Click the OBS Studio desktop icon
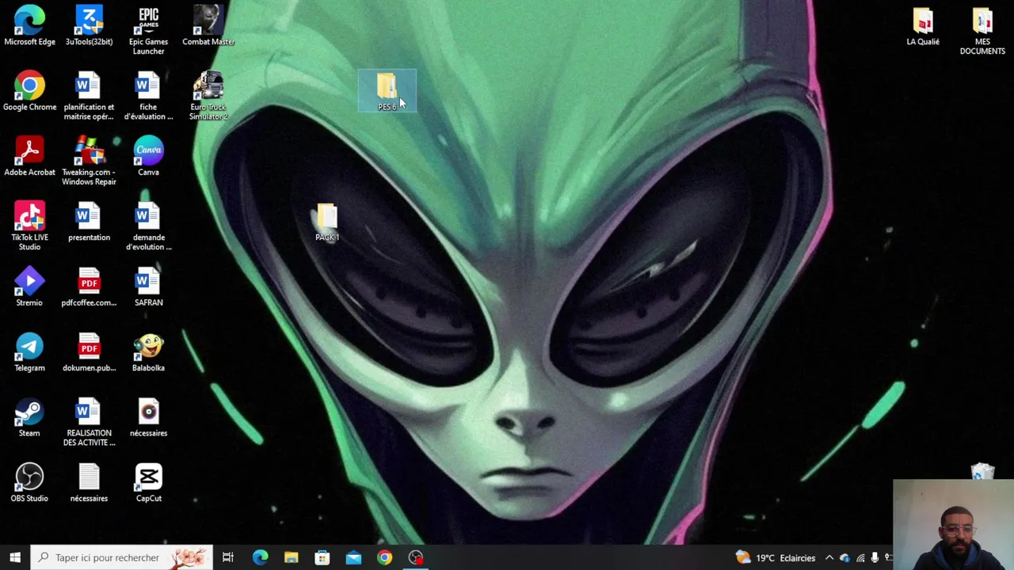Viewport: 1014px width, 570px height. click(x=29, y=482)
